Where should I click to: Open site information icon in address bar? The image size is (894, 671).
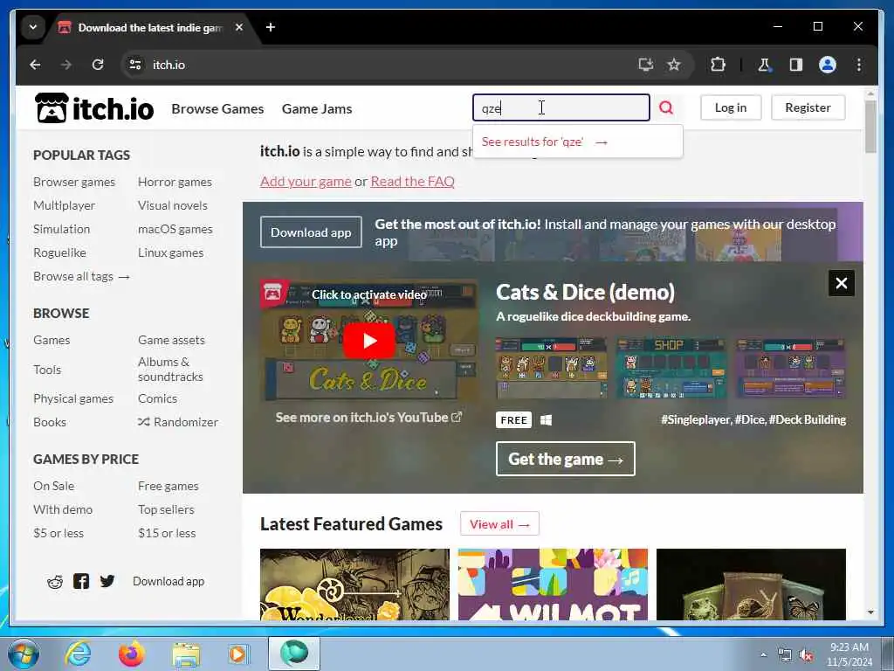(135, 65)
